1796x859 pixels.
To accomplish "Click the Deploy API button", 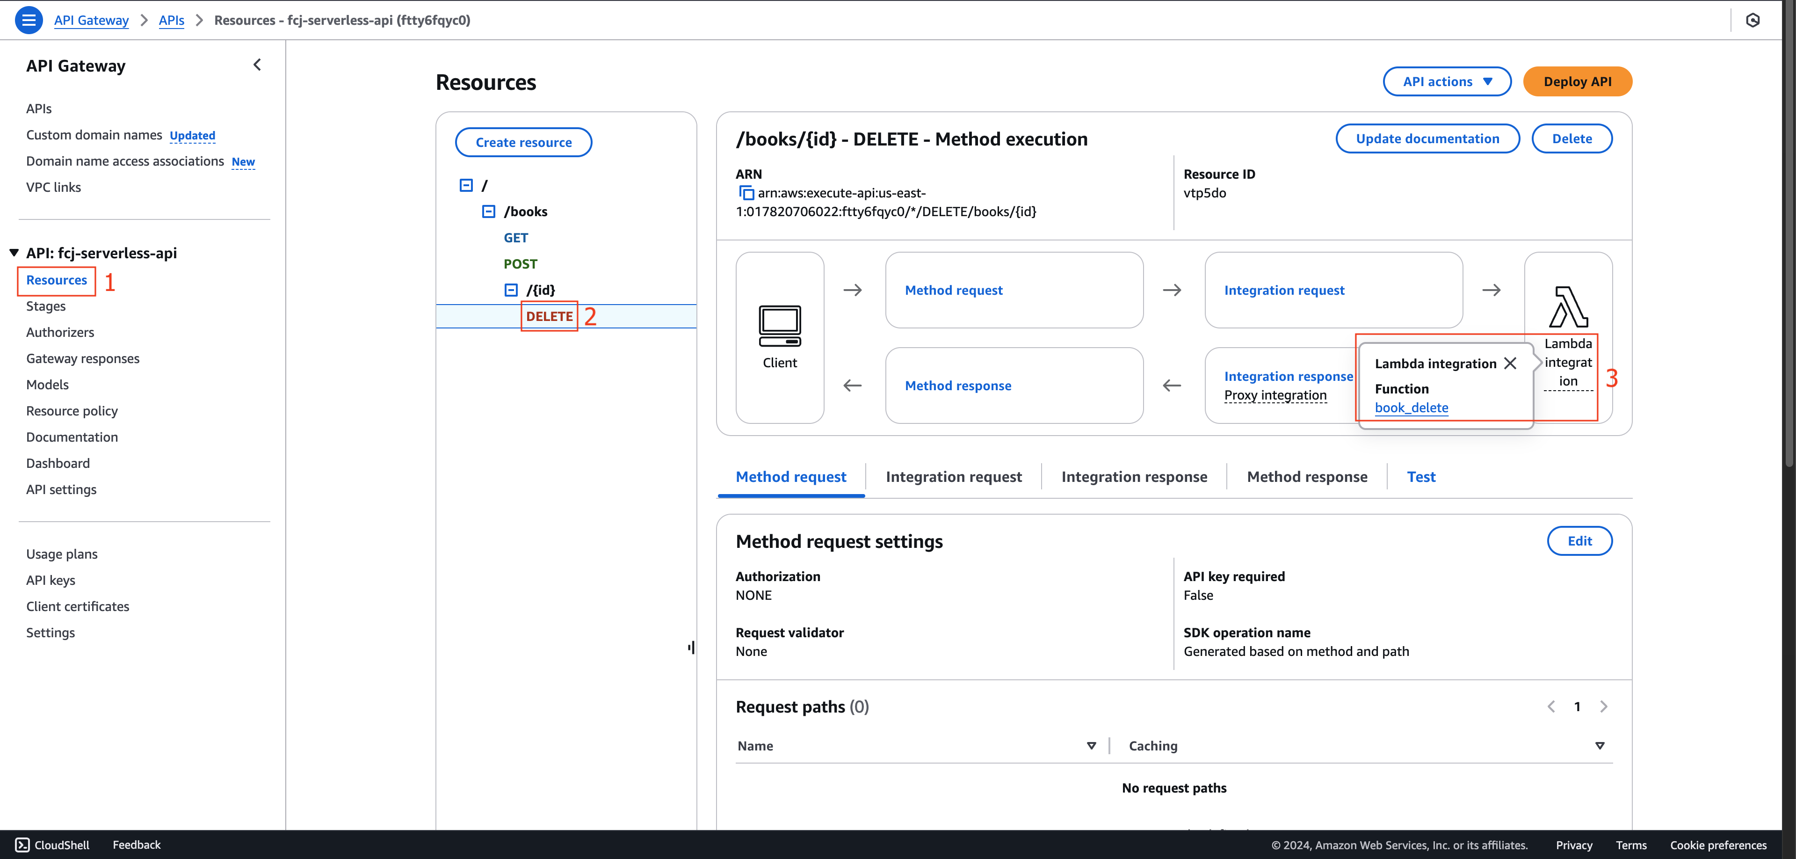I will (x=1577, y=81).
